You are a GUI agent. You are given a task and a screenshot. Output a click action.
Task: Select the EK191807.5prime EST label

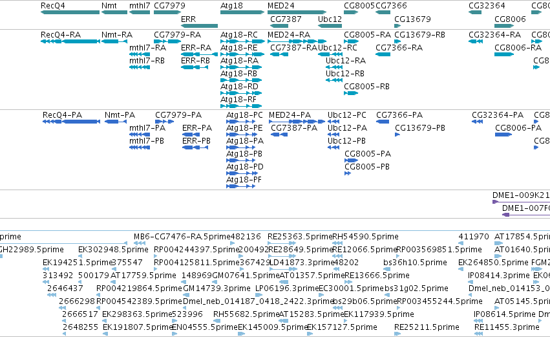pyautogui.click(x=138, y=327)
